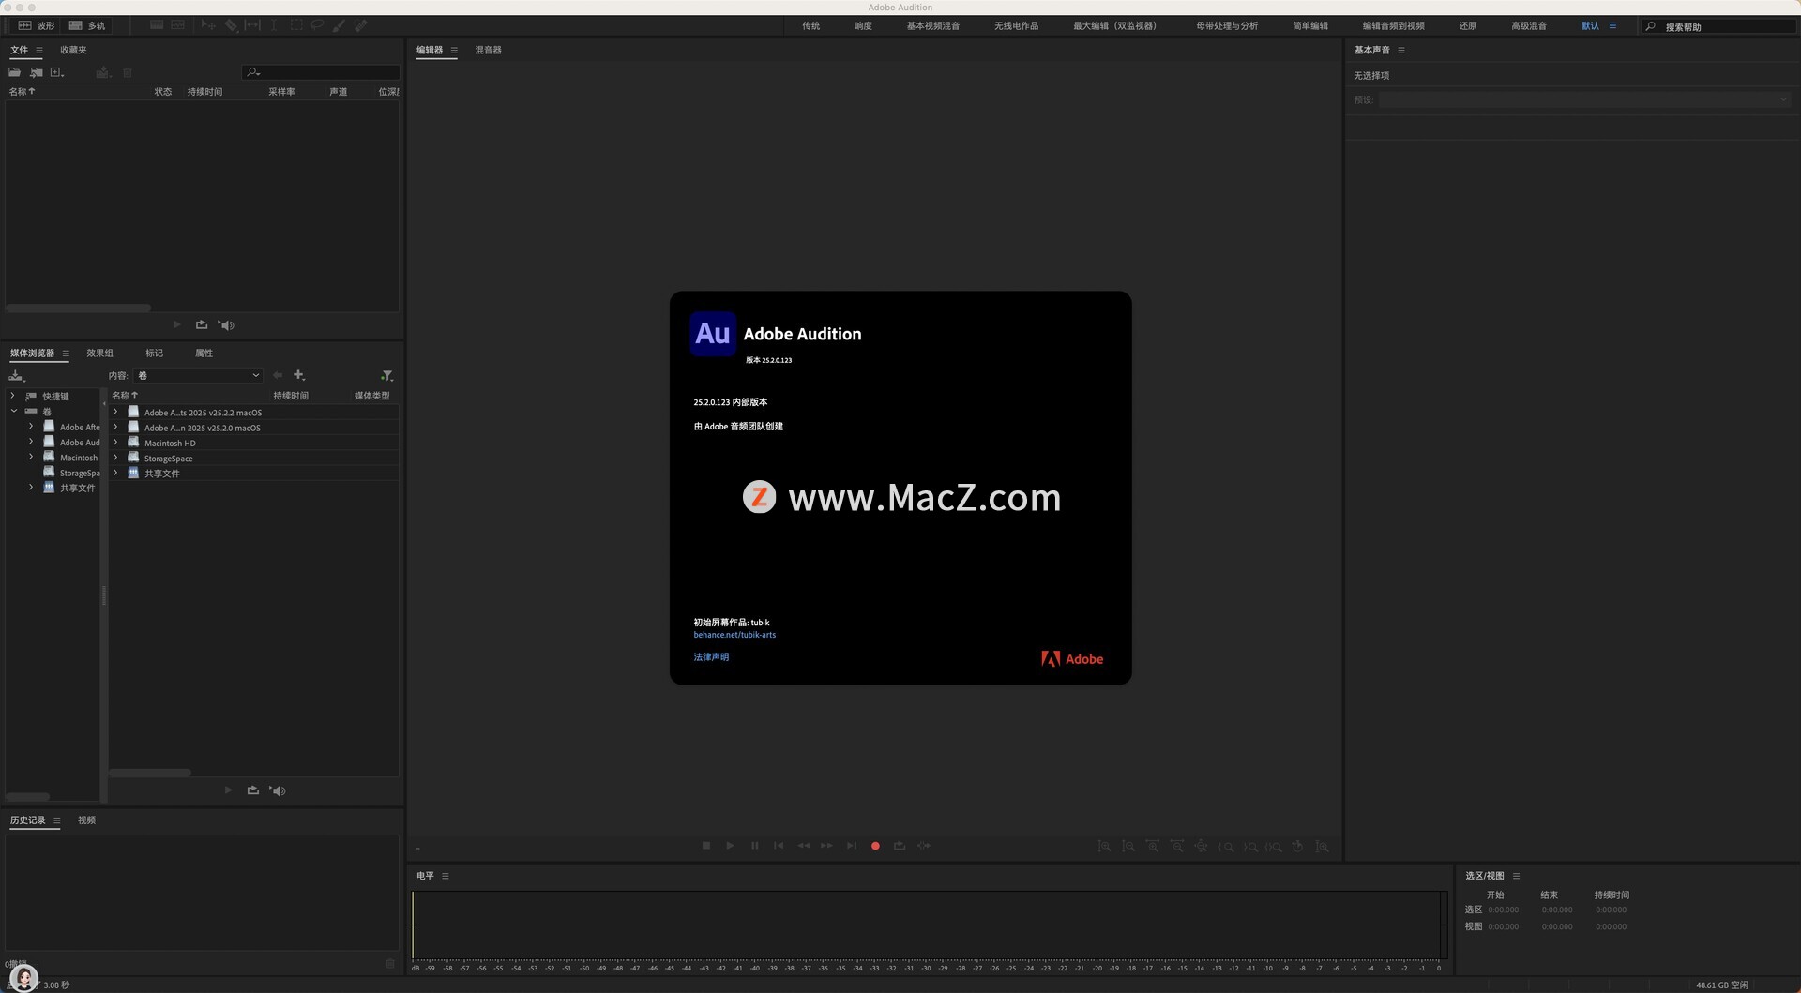The width and height of the screenshot is (1801, 993).
Task: Click the add shortcut plus icon in Media Browser
Action: point(299,375)
